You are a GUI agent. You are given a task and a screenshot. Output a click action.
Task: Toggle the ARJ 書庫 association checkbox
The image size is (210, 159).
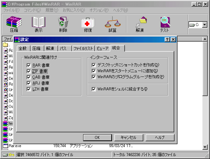coord(29,83)
